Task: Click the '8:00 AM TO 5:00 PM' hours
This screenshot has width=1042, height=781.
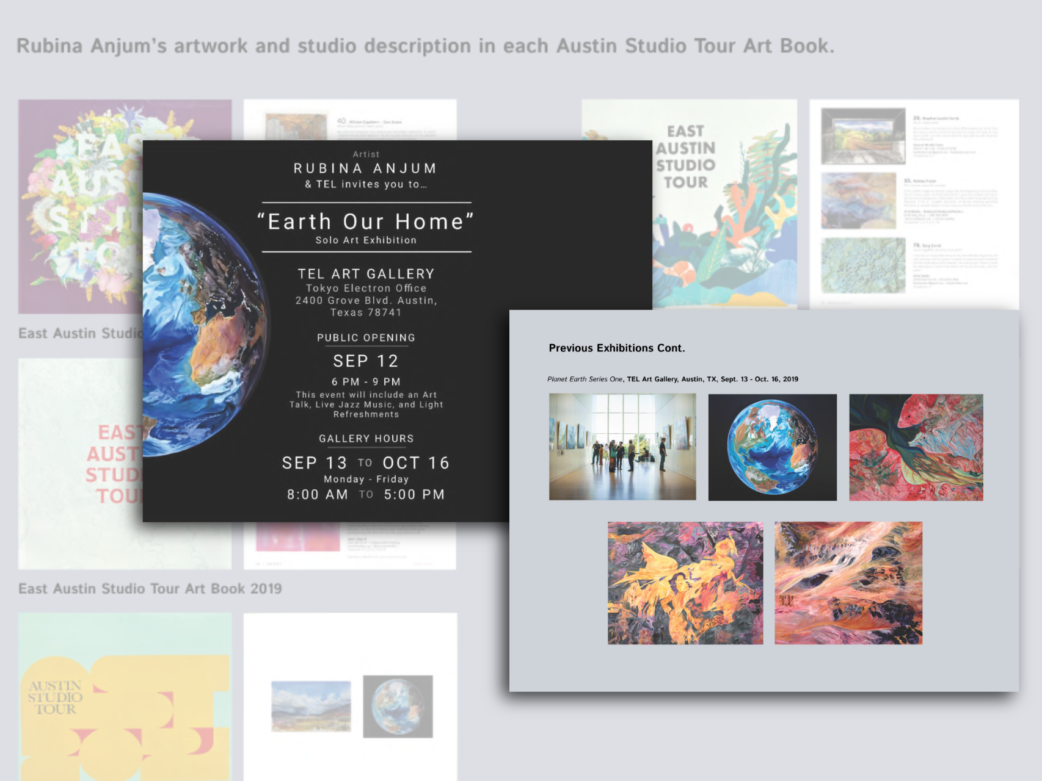Action: point(366,495)
